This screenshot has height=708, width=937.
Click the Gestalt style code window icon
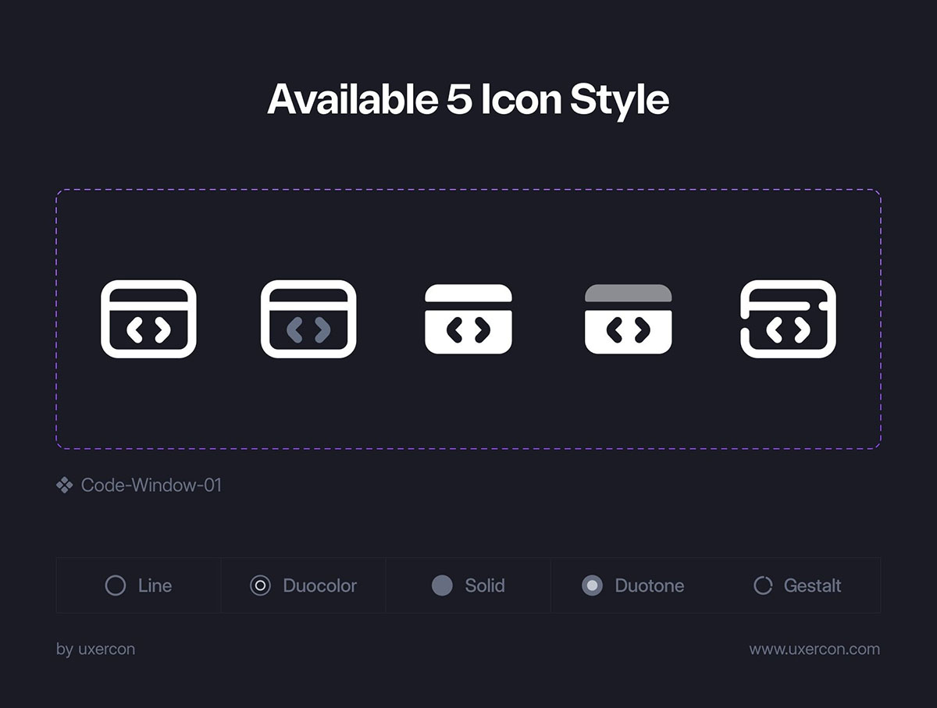point(788,319)
